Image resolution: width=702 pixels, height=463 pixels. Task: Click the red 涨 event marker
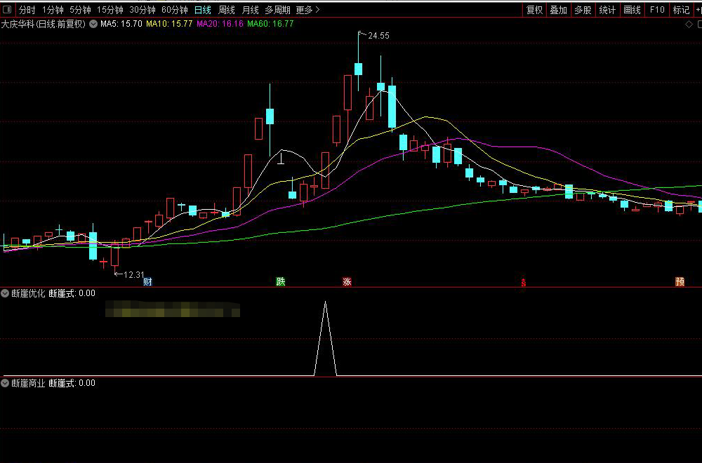pos(347,281)
